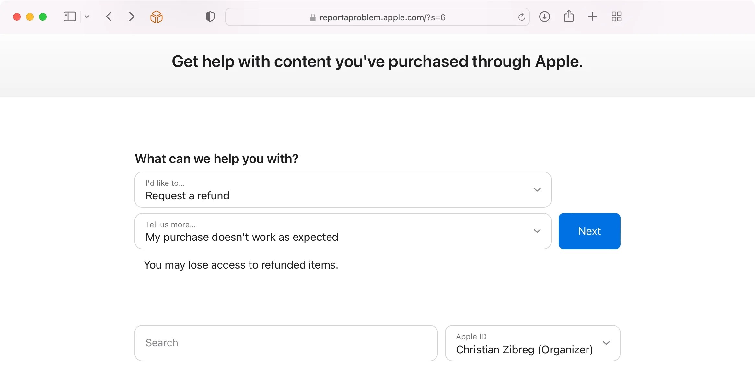Navigate back to the previous page
The width and height of the screenshot is (755, 378).
point(109,17)
